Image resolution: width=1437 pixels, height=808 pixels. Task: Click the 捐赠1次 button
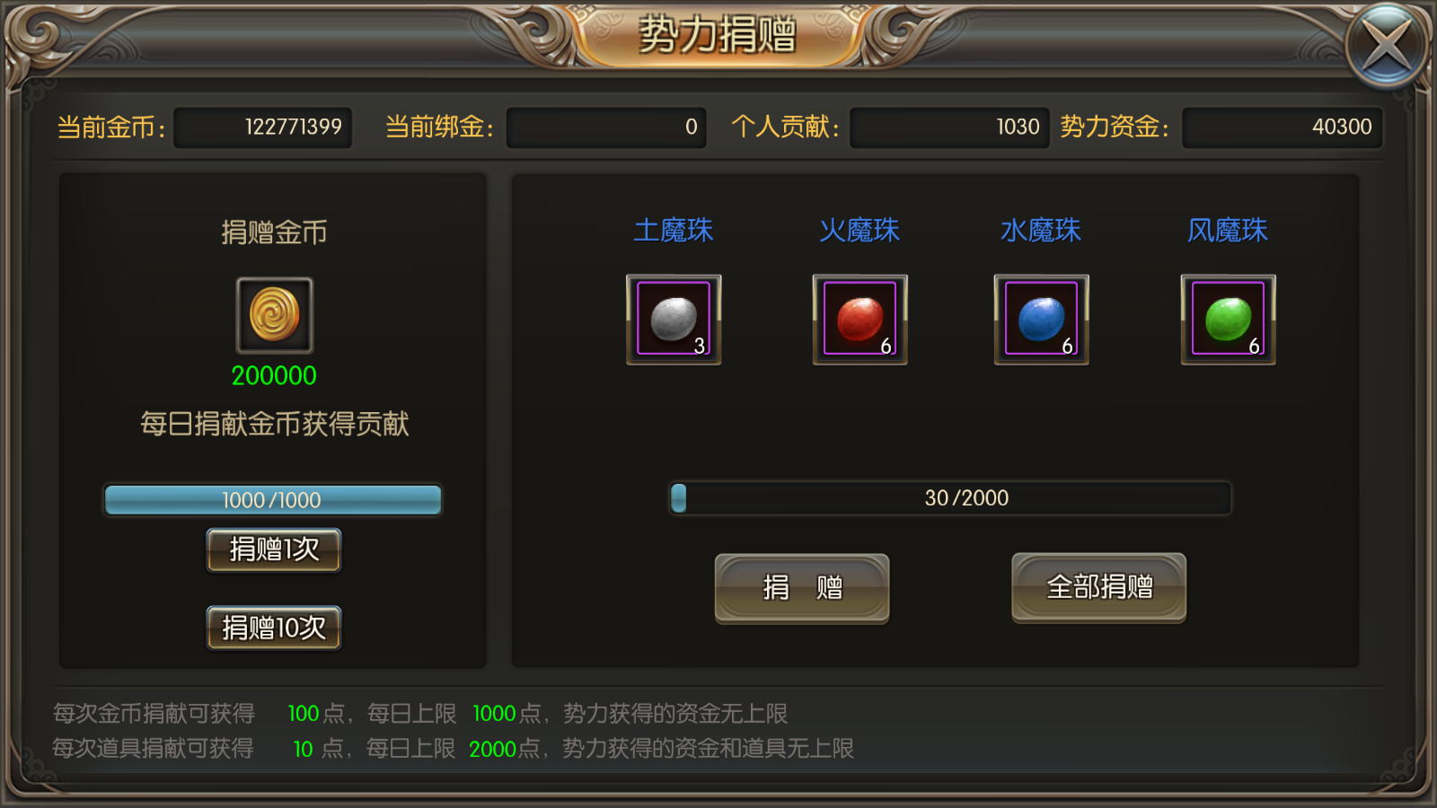pos(274,549)
